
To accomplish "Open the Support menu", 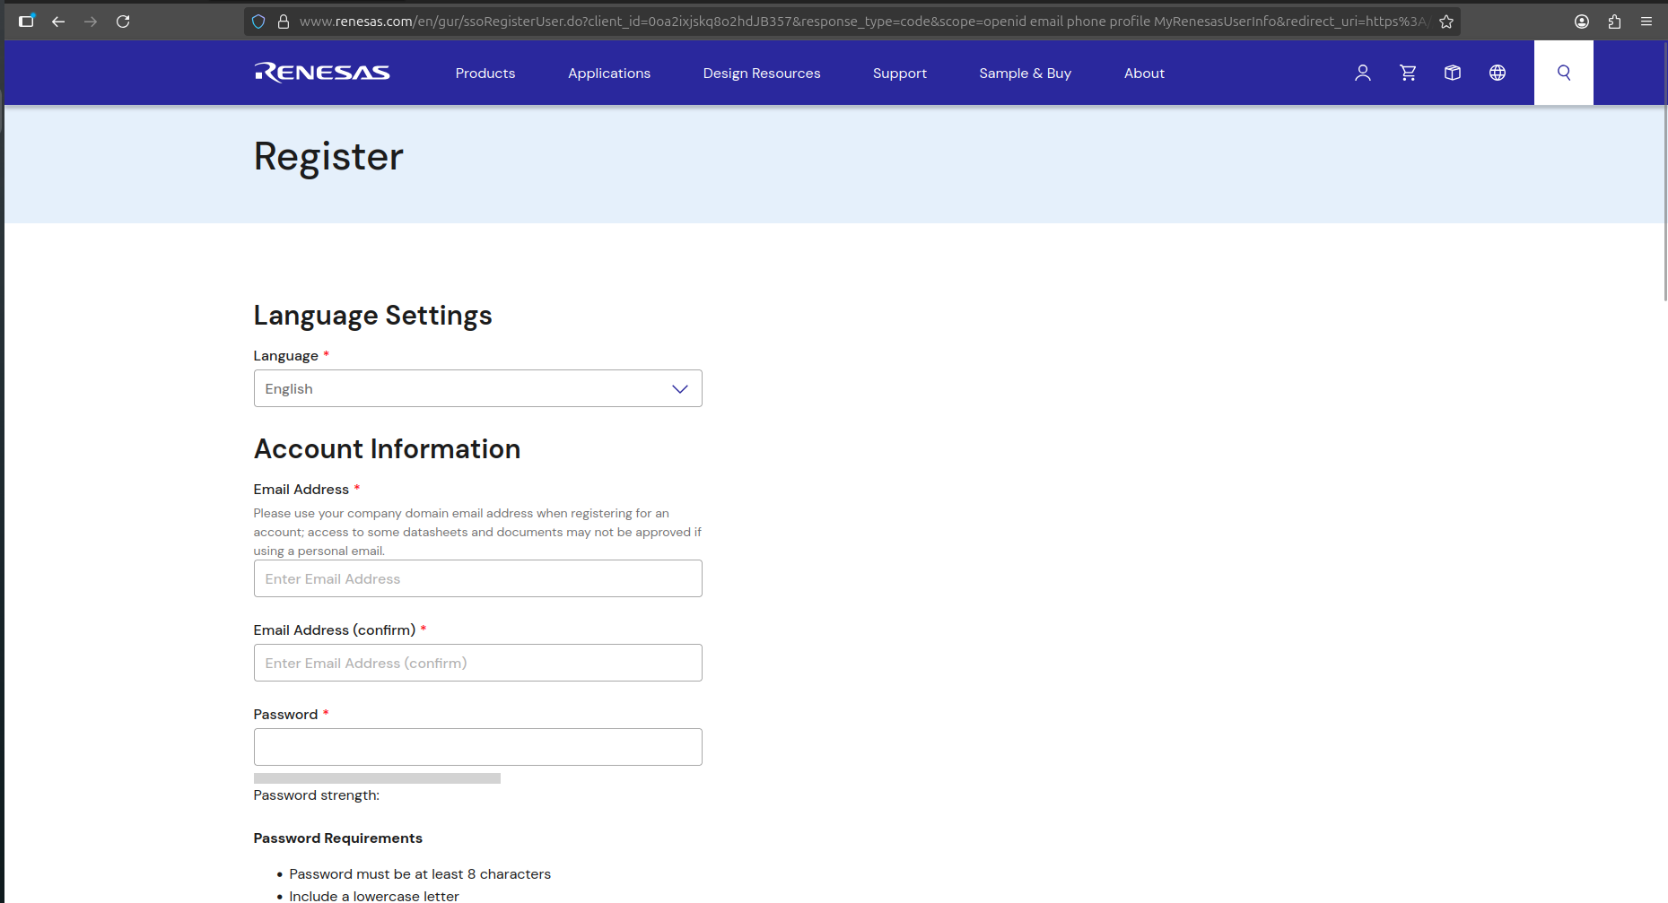I will click(x=899, y=74).
